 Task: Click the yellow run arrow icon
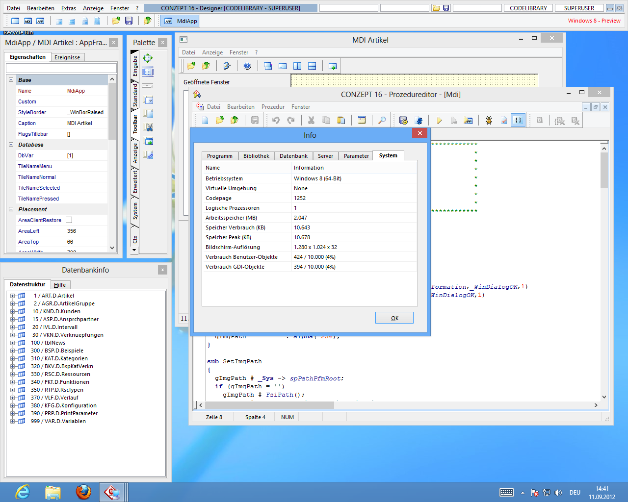click(x=439, y=120)
